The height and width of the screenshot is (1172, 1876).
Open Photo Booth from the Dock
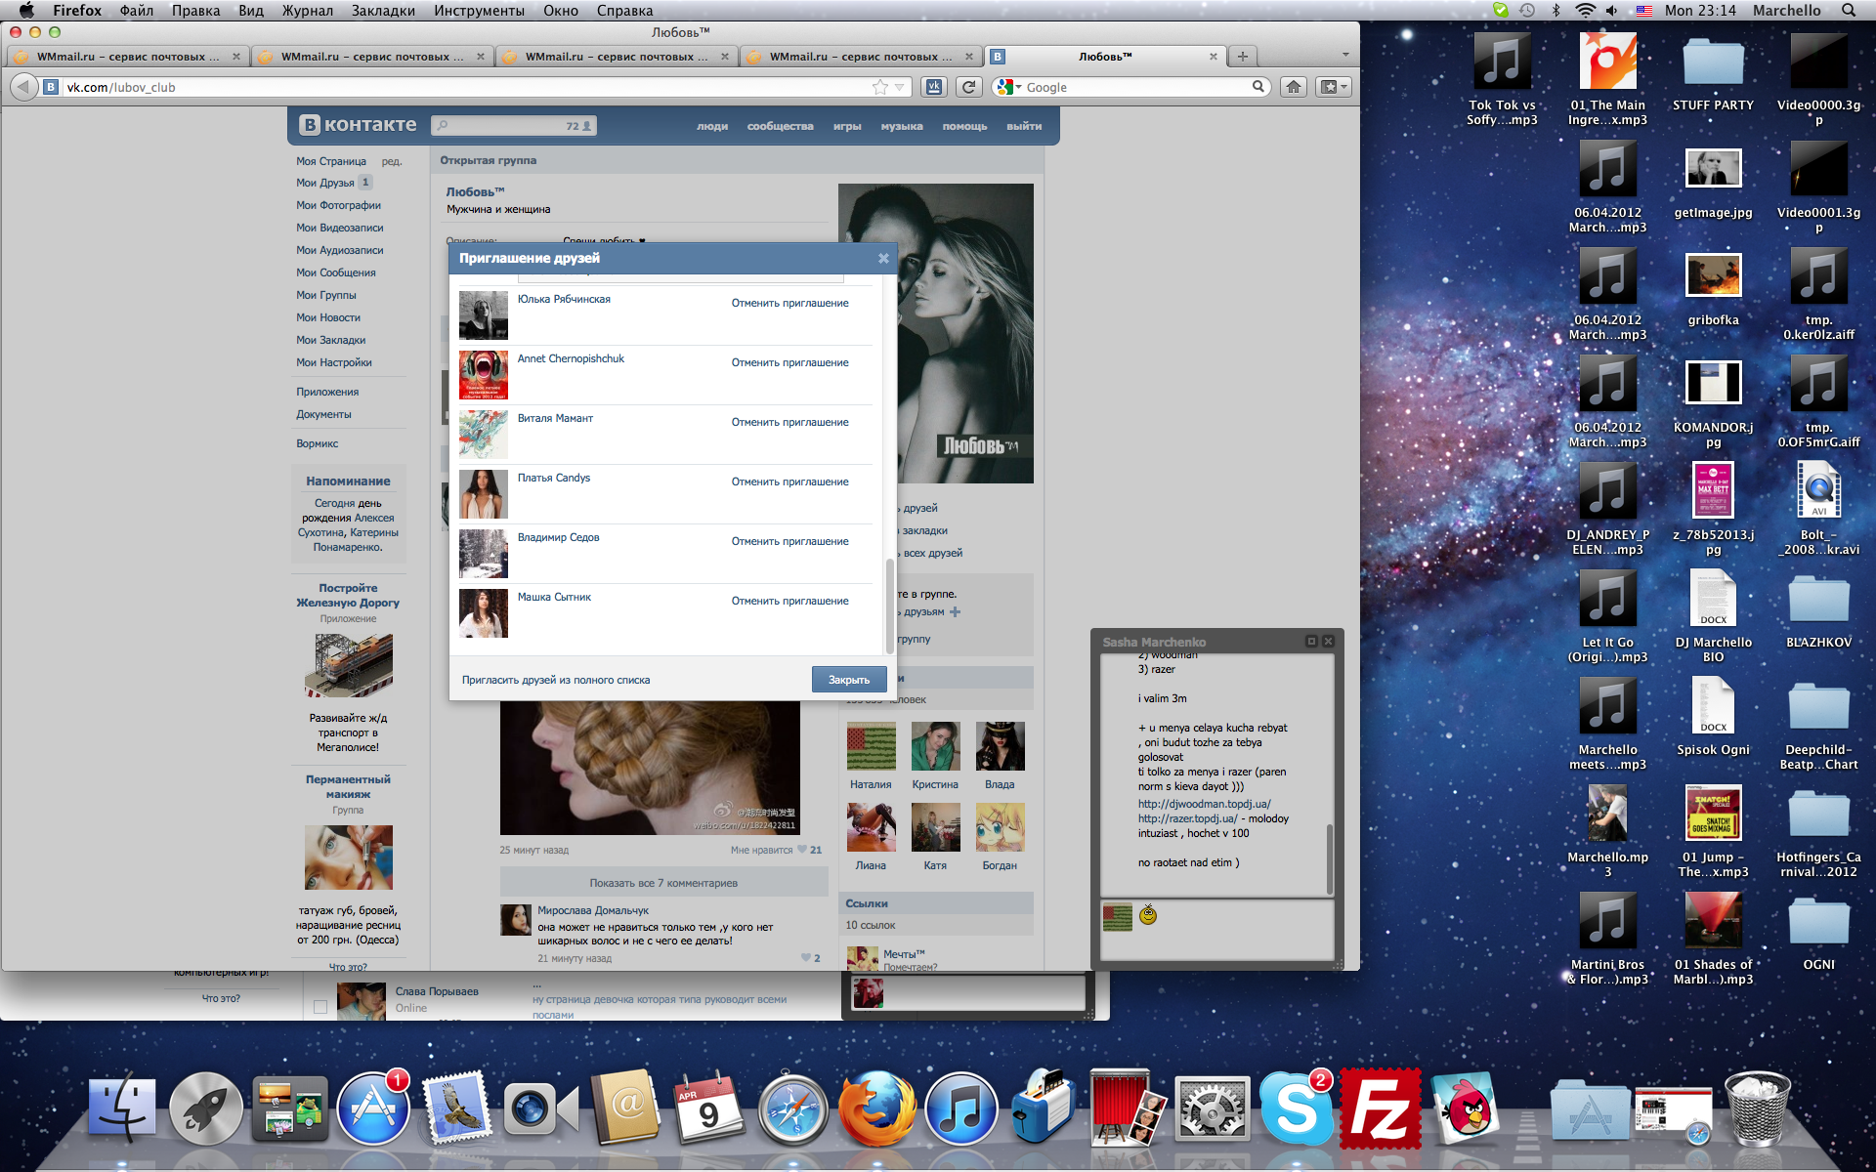(x=1128, y=1109)
